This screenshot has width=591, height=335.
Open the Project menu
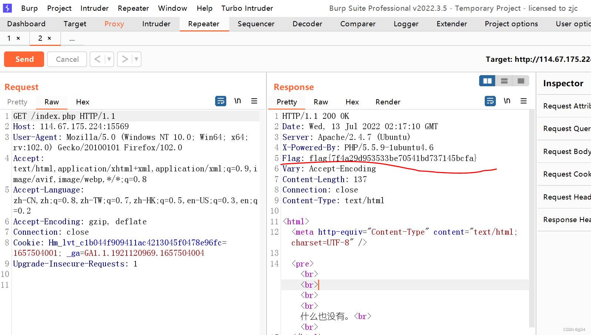[59, 8]
